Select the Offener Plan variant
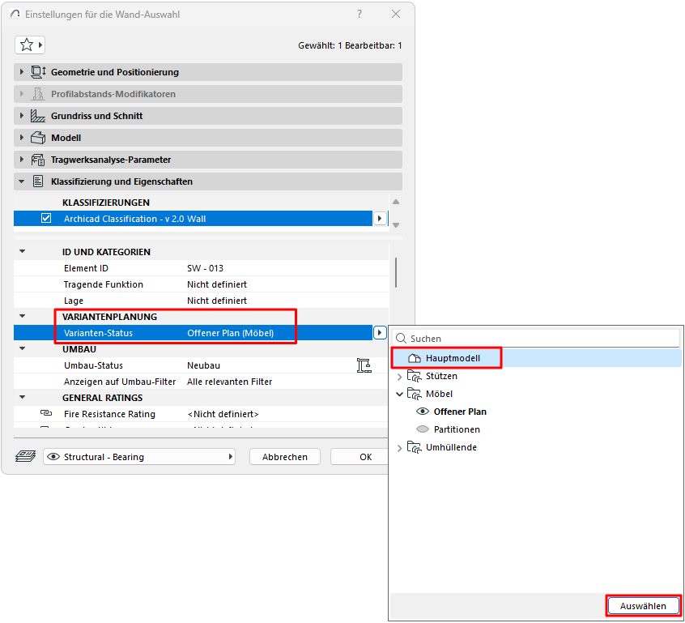The height and width of the screenshot is (623, 685). (x=460, y=412)
